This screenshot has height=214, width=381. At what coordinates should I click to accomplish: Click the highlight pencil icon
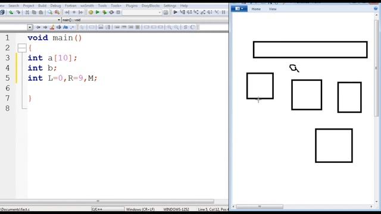[x=52, y=27]
